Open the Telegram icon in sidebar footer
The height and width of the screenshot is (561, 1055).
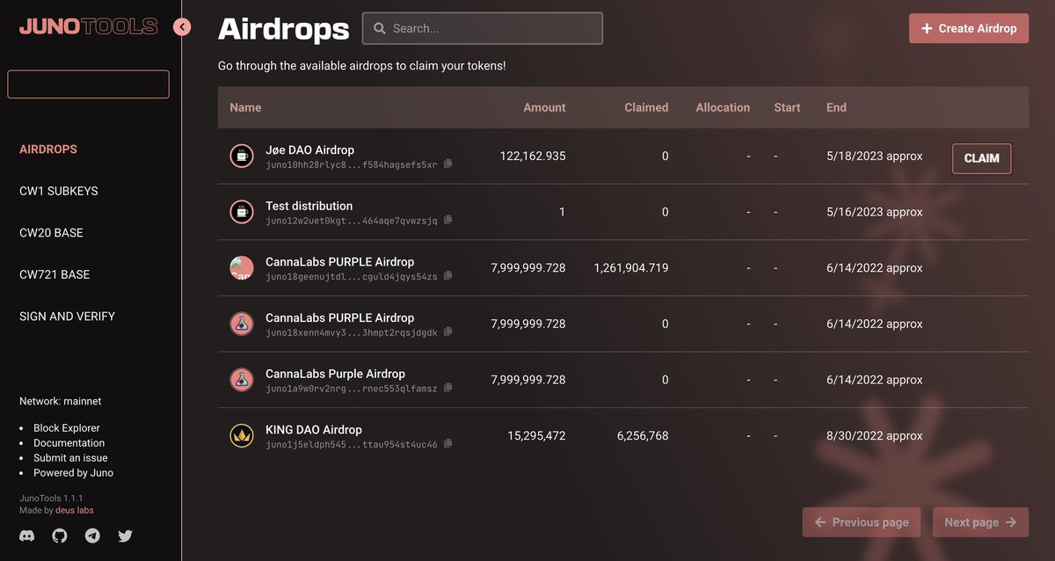pyautogui.click(x=92, y=535)
